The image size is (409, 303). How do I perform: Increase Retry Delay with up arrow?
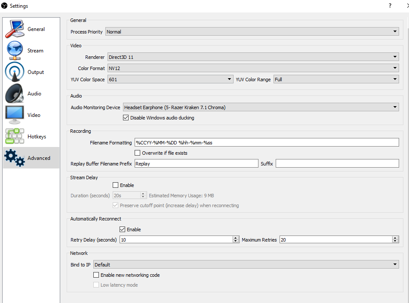click(x=236, y=238)
